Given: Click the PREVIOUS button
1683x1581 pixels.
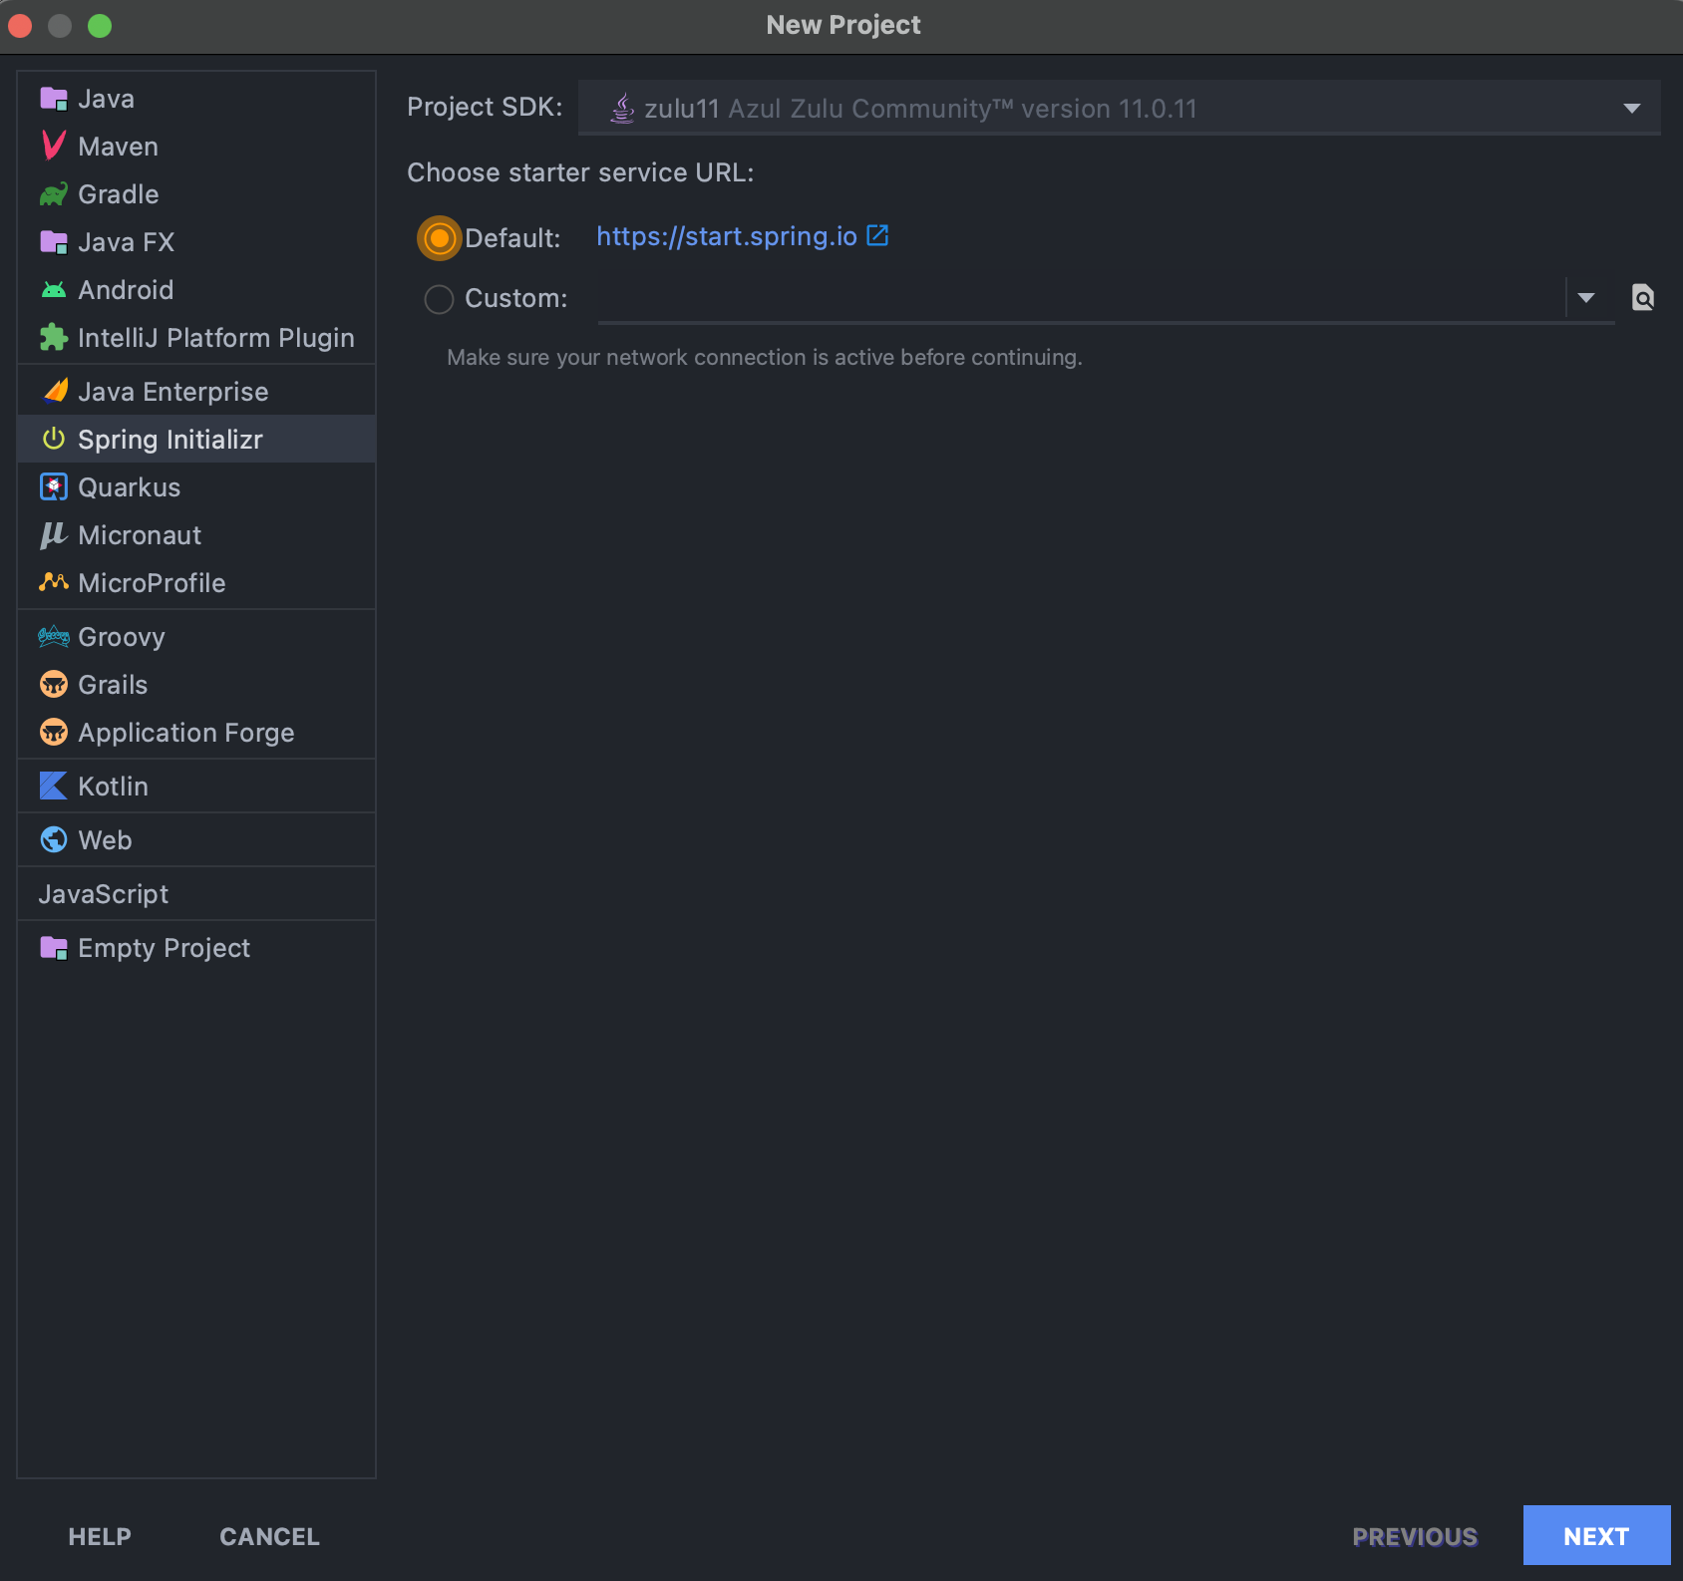Looking at the screenshot, I should 1415,1536.
